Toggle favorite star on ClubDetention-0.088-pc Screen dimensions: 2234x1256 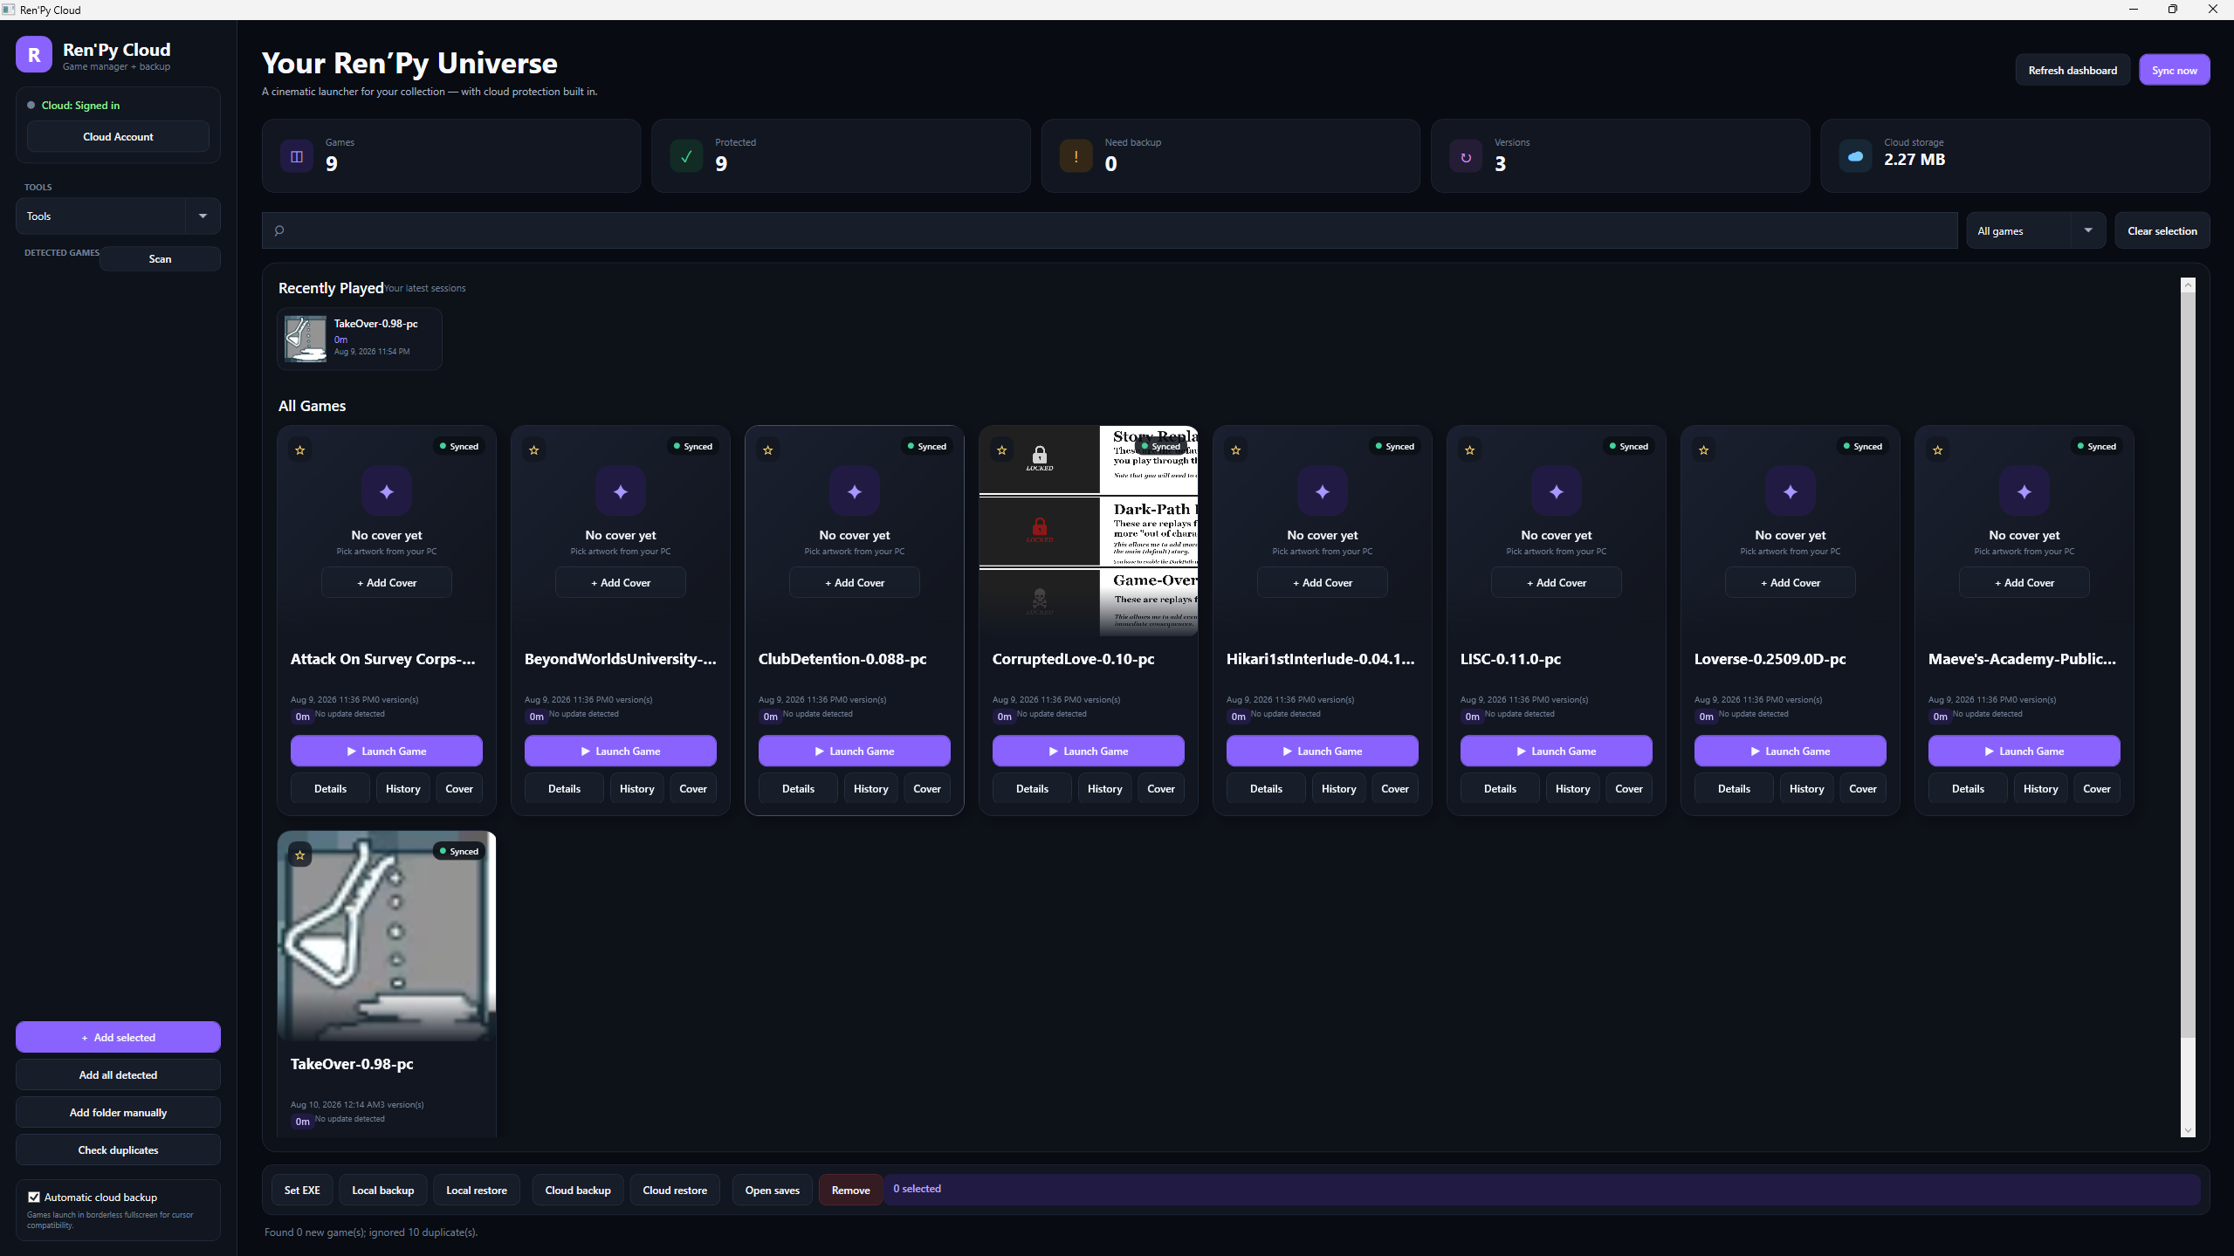768,450
